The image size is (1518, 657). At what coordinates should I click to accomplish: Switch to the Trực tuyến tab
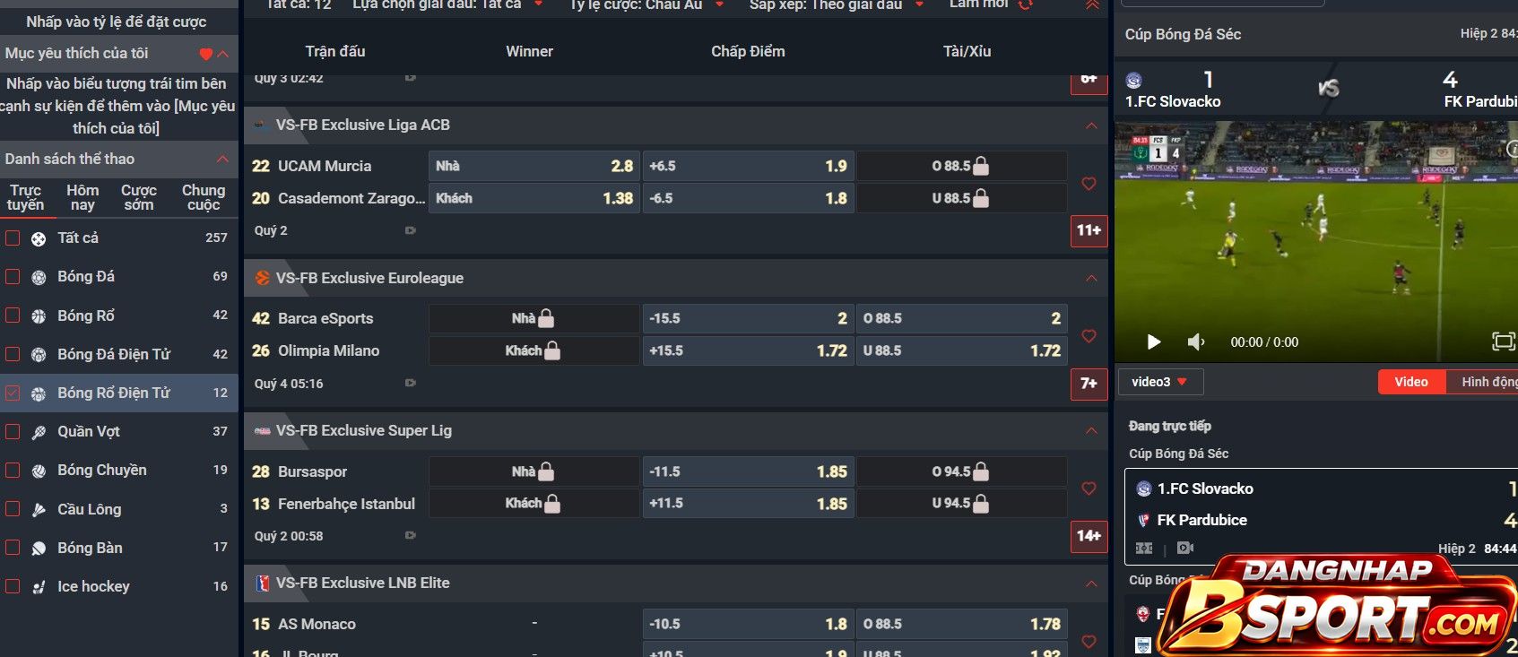pyautogui.click(x=25, y=197)
